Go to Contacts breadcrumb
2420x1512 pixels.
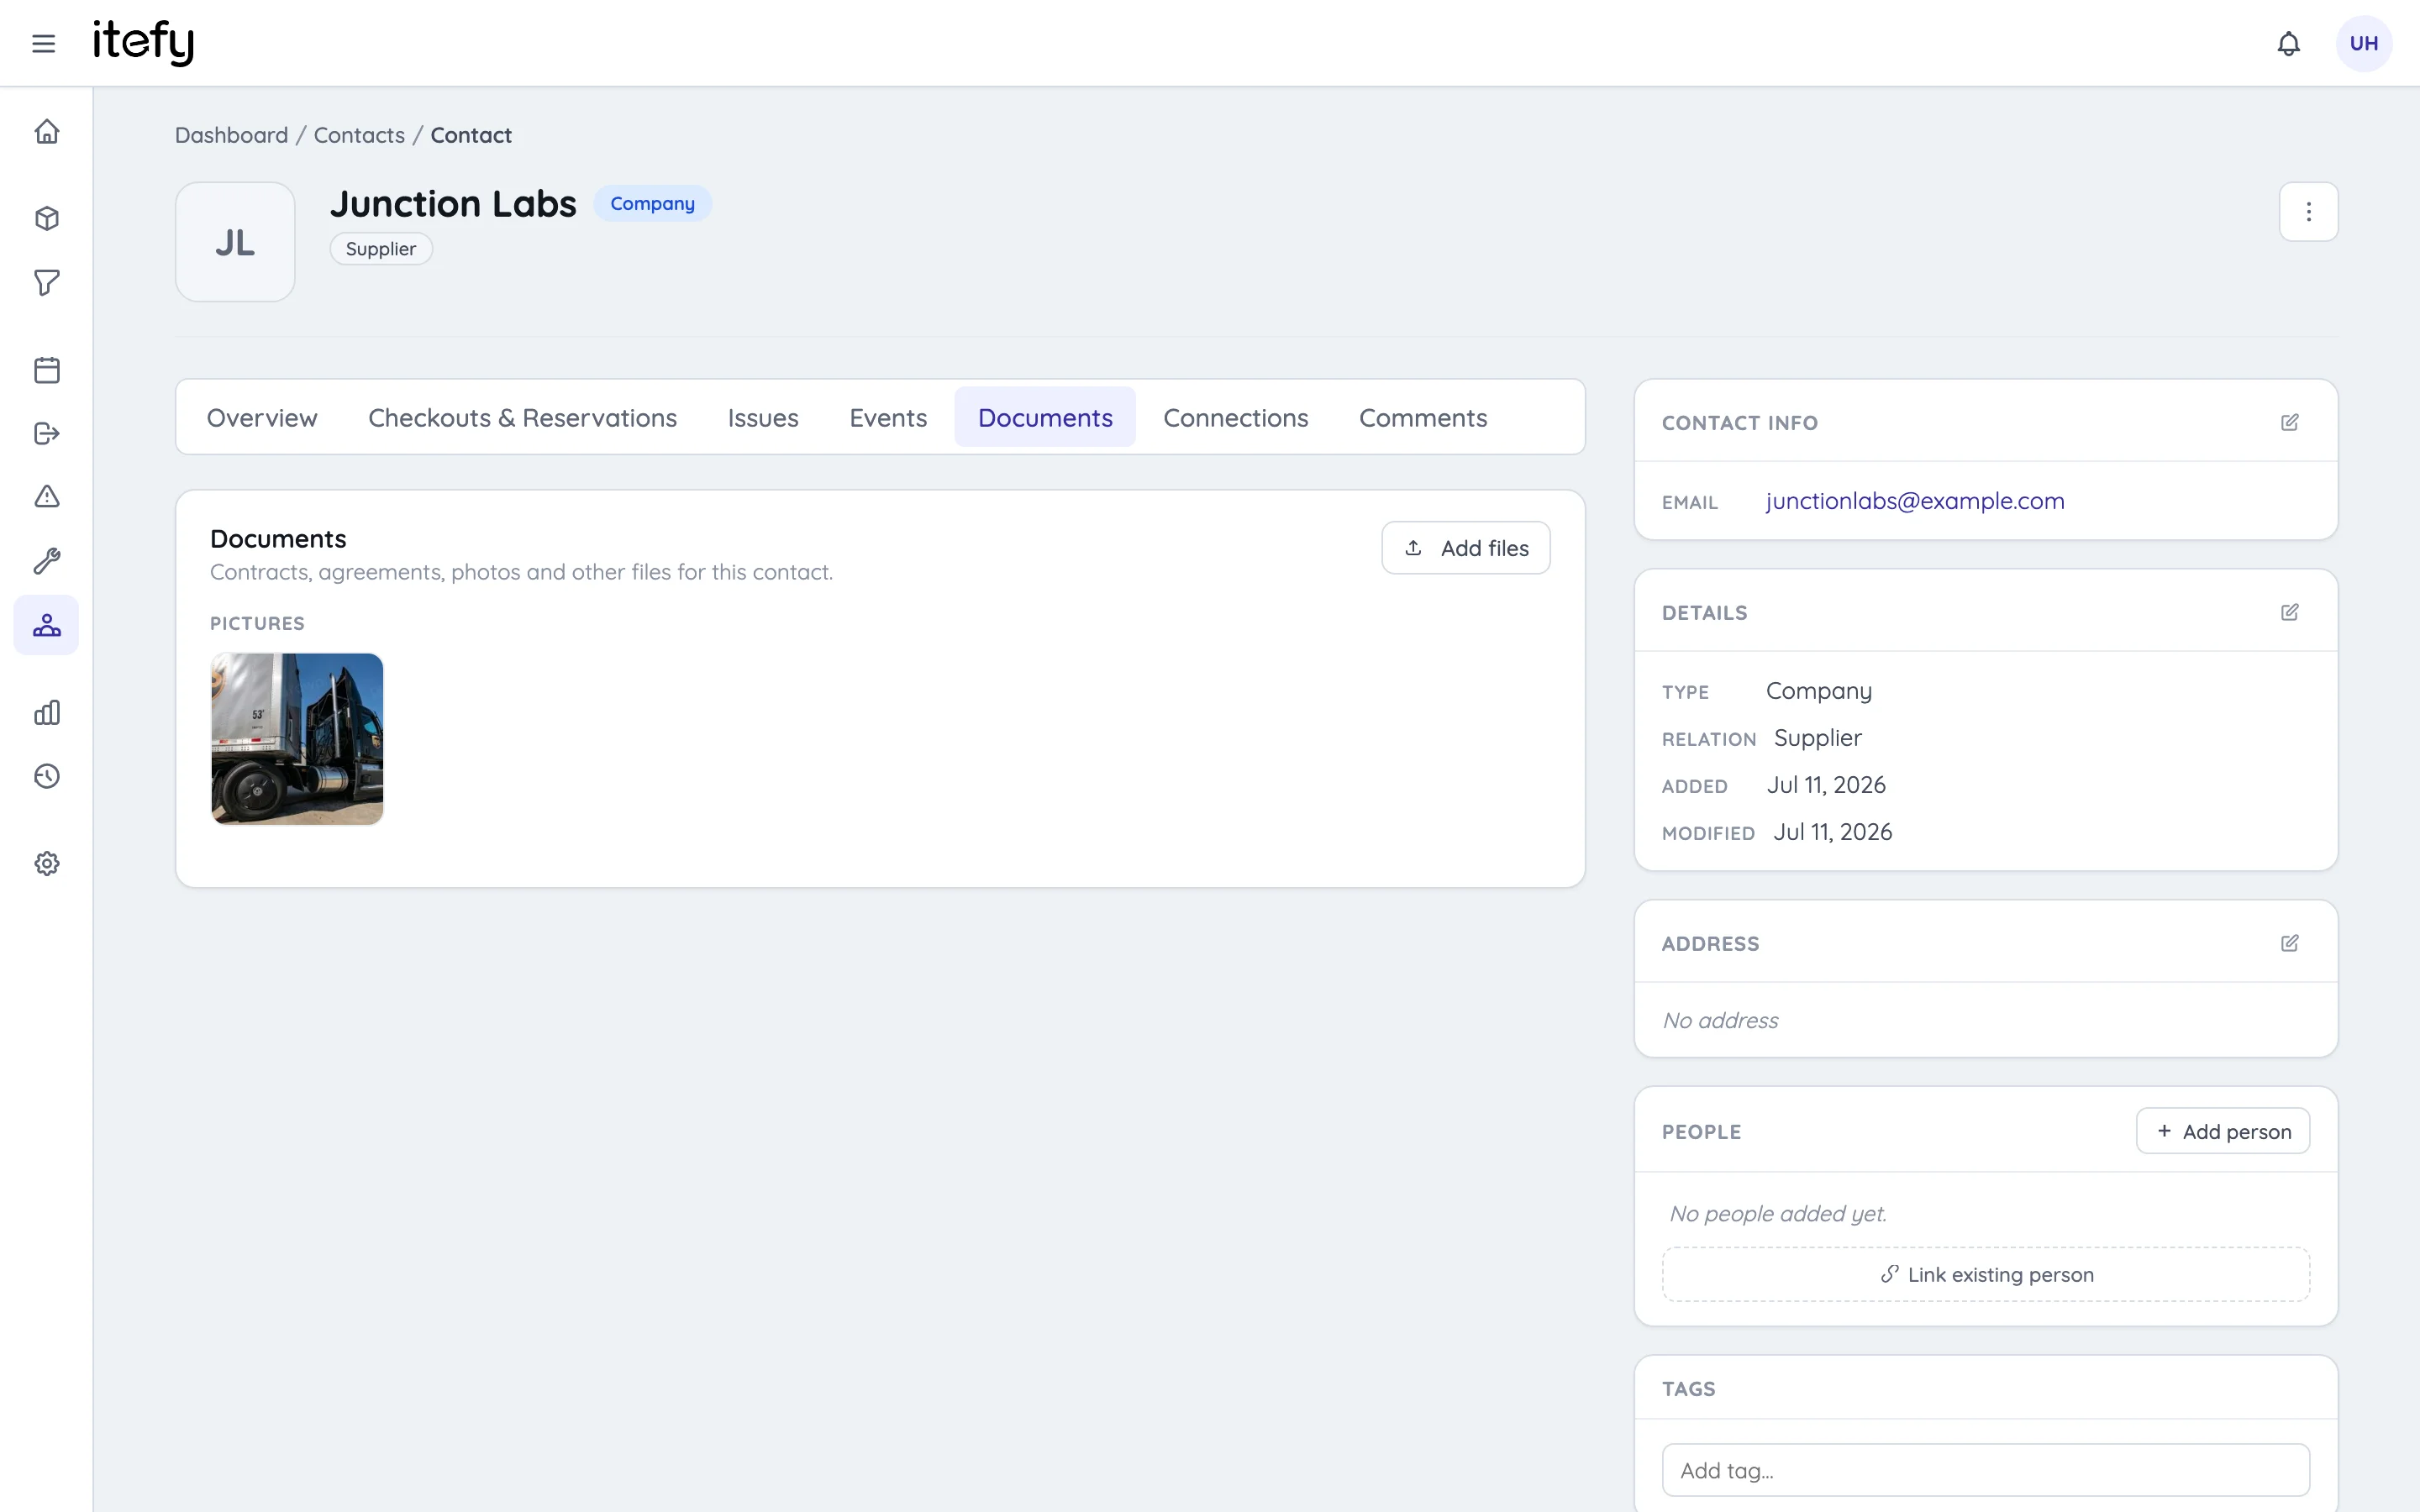tap(359, 135)
